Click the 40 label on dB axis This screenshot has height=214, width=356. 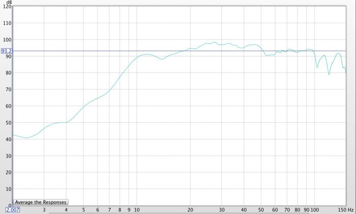tap(8, 139)
